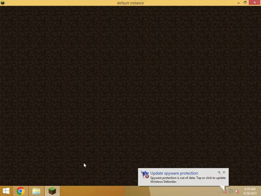Select the Minecraft grass block taskbar icon
This screenshot has height=196, width=261.
tap(52, 191)
